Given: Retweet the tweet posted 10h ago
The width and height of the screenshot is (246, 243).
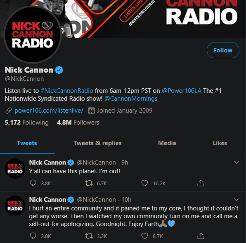Looking at the screenshot, I should (x=89, y=236).
